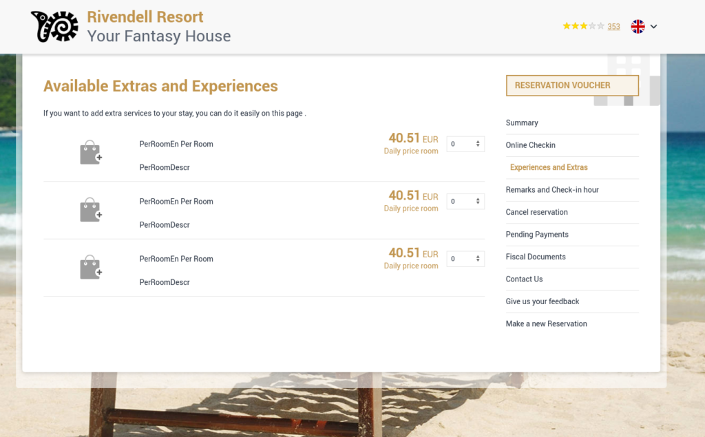Click the second 'PerRoomEn Per Room' title
The width and height of the screenshot is (705, 437).
coord(176,202)
